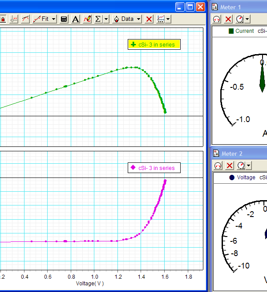Click the red X in Meter 2 toolbar
The image size is (267, 292).
click(x=229, y=166)
